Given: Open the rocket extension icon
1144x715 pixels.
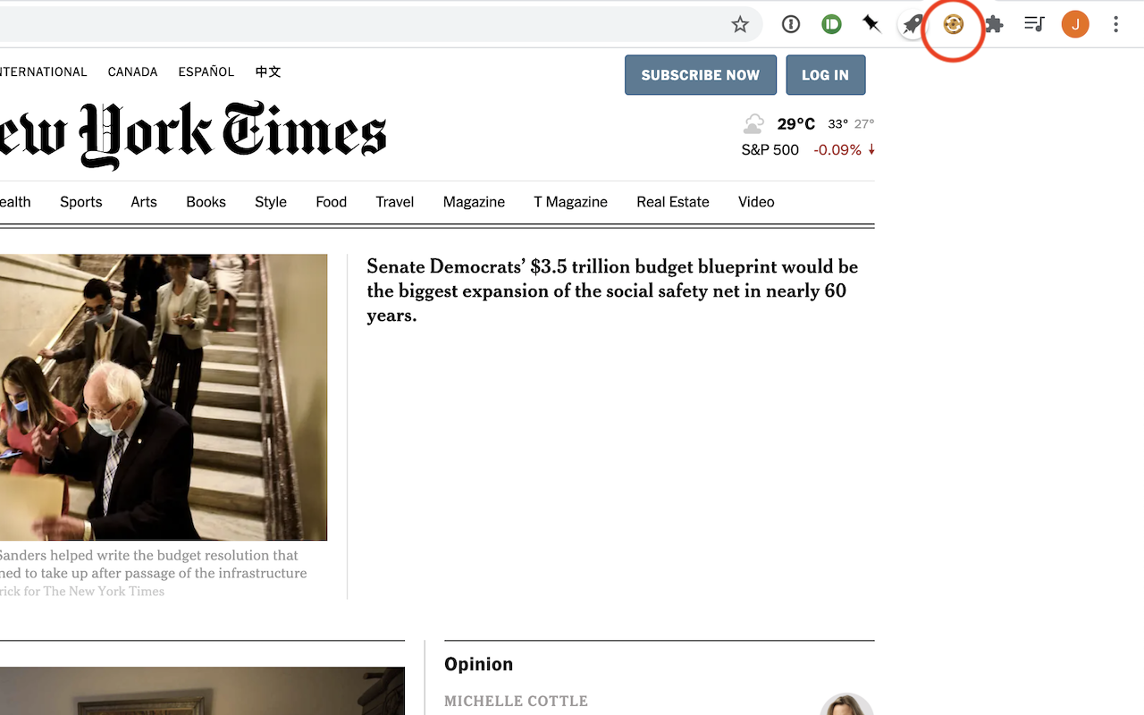Looking at the screenshot, I should tap(913, 25).
